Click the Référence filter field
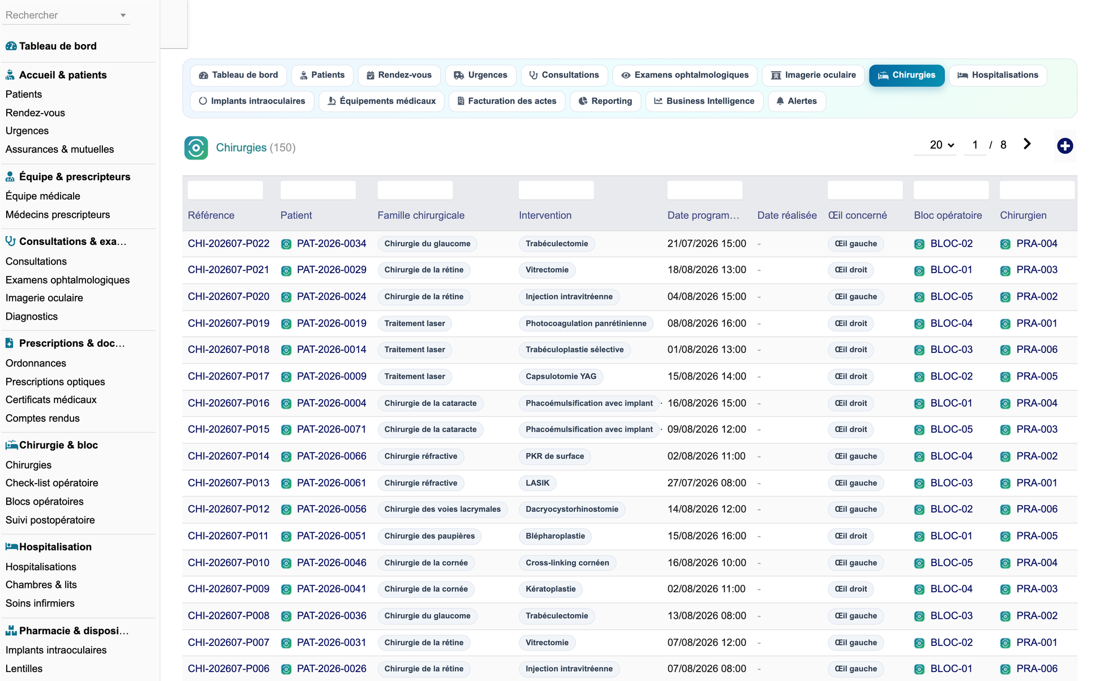The width and height of the screenshot is (1101, 681). (x=225, y=190)
